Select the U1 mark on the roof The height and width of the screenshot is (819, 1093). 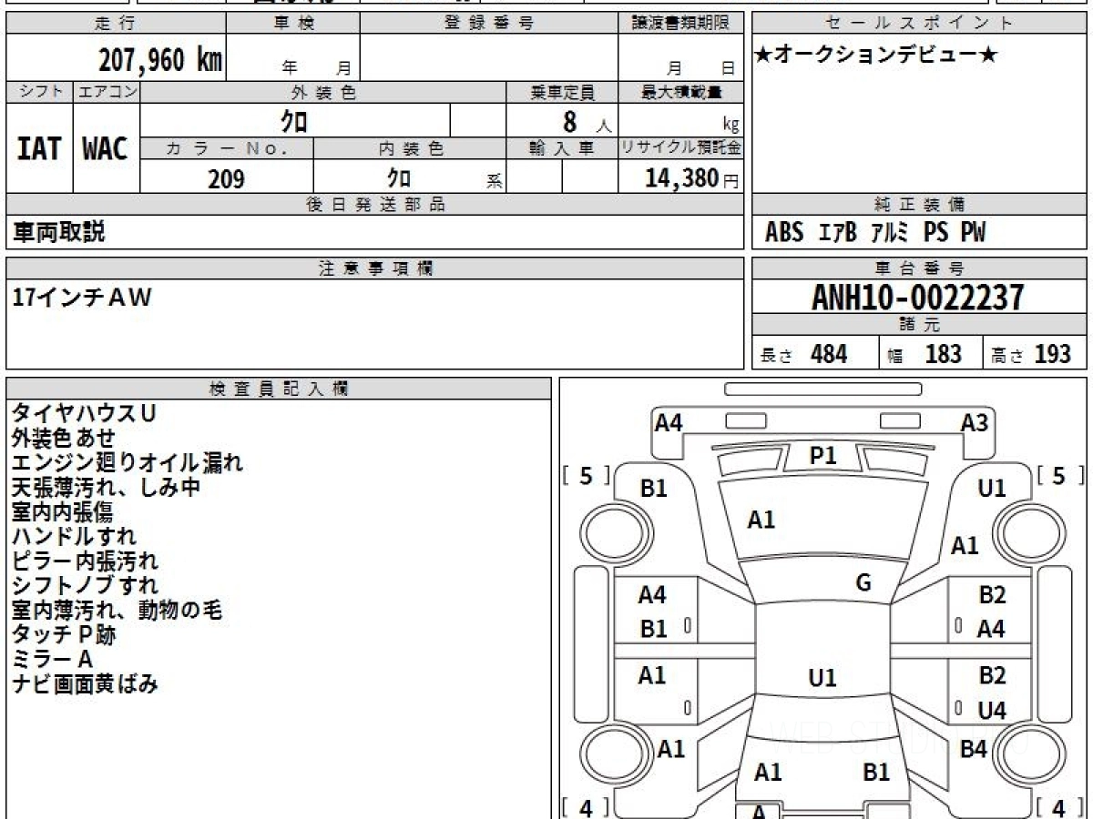coord(822,678)
